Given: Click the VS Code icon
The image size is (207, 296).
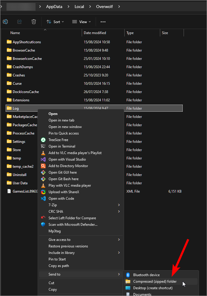Looking at the screenshot, I should [43, 199].
